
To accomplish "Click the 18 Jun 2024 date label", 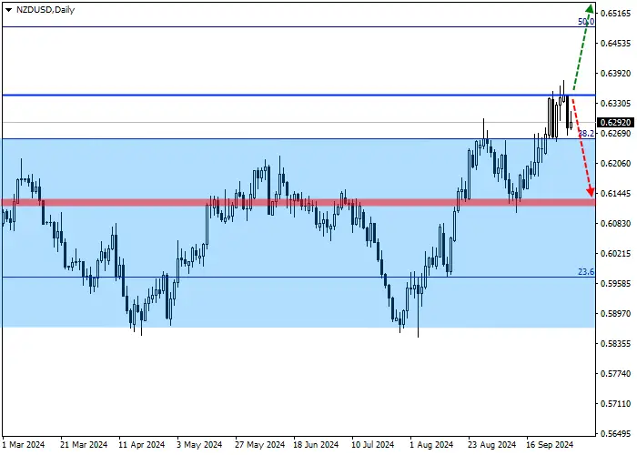I will click(x=316, y=444).
